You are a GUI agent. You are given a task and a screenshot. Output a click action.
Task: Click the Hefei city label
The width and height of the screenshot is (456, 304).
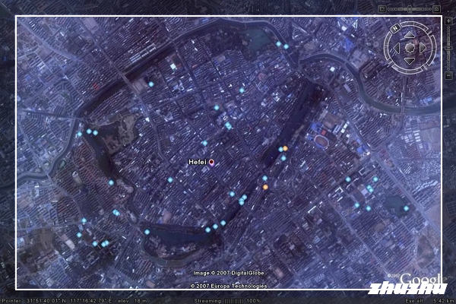pos(198,162)
